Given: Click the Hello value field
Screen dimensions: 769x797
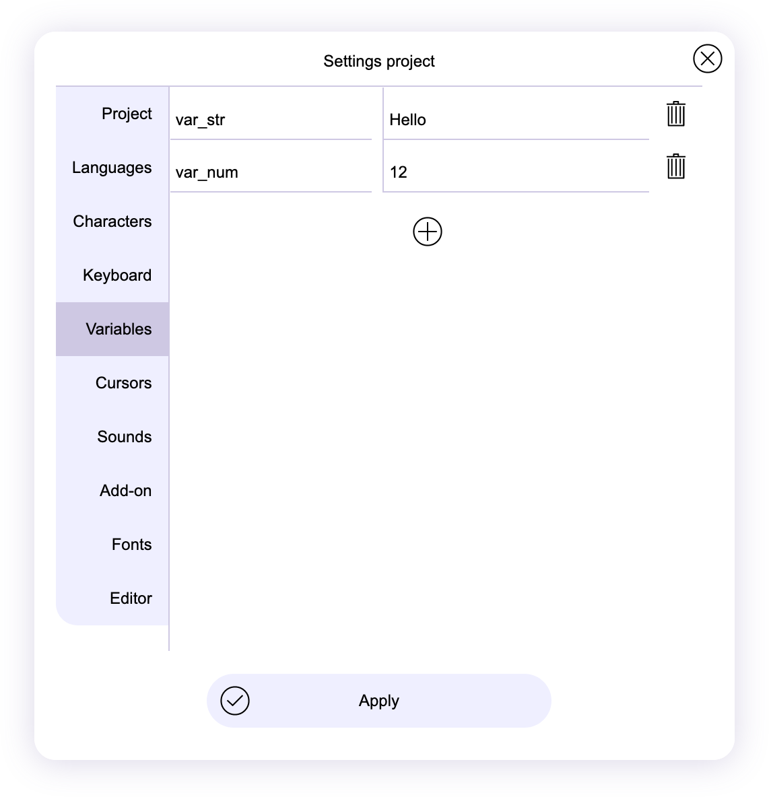Looking at the screenshot, I should coord(516,120).
